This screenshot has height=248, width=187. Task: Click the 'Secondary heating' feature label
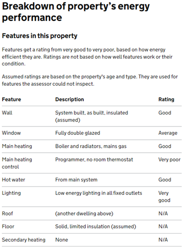[x=24, y=240]
